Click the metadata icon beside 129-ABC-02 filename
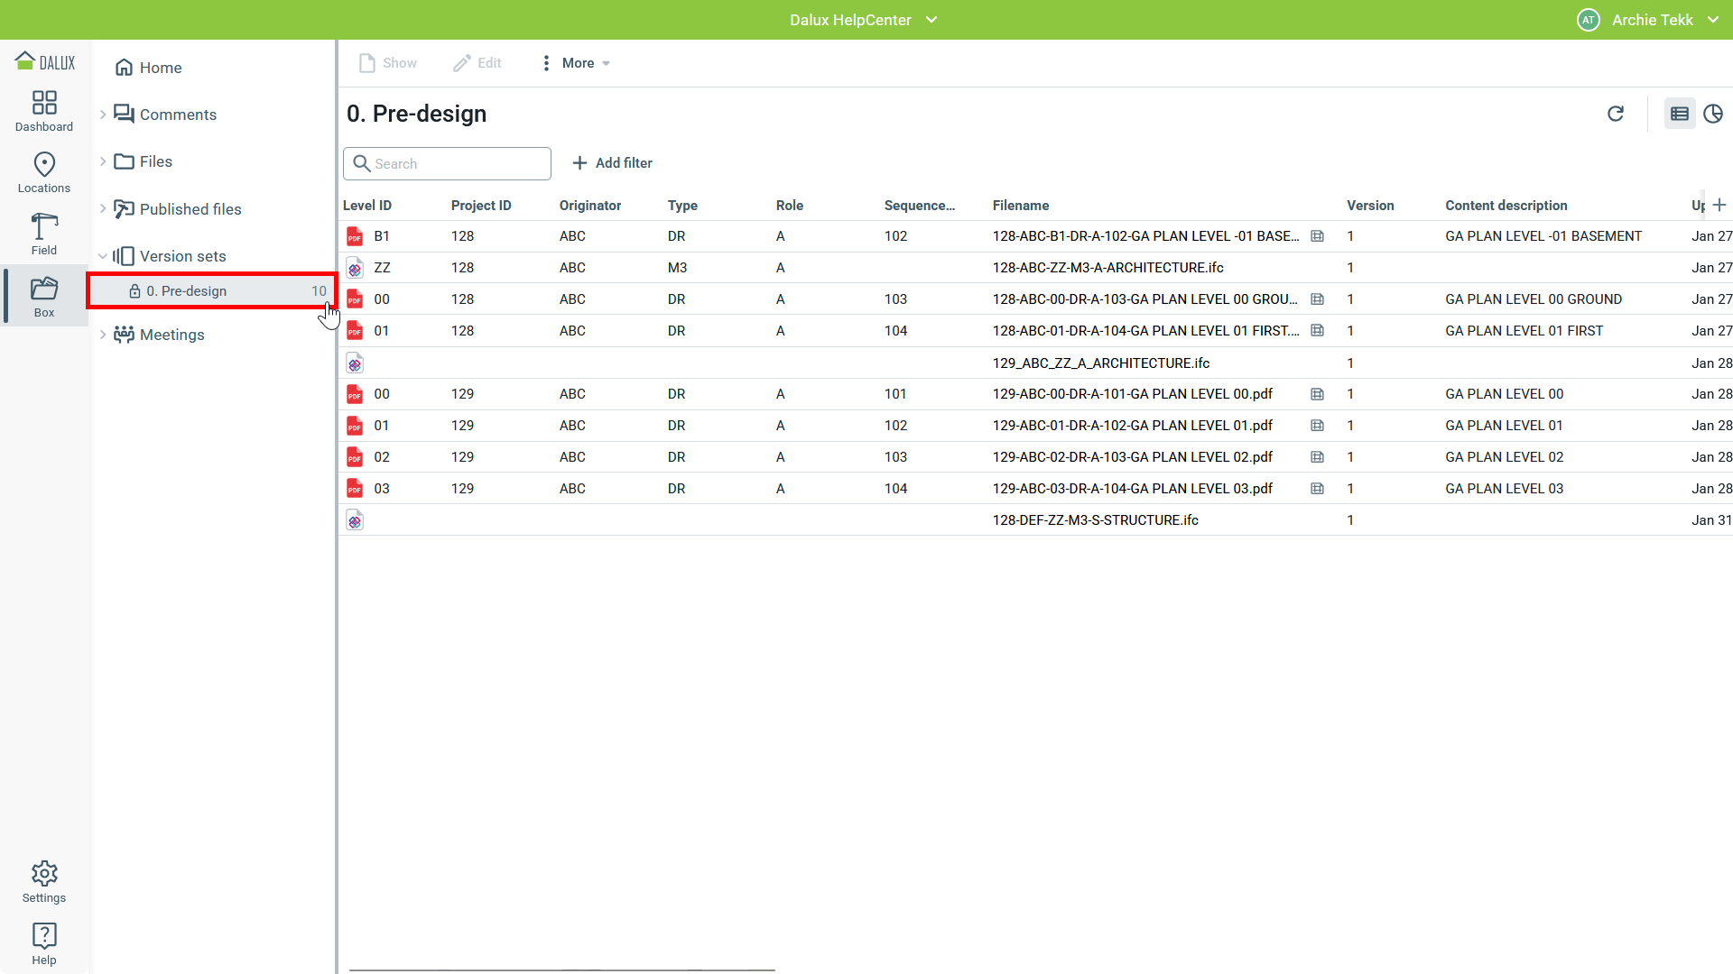1733x974 pixels. (1317, 457)
